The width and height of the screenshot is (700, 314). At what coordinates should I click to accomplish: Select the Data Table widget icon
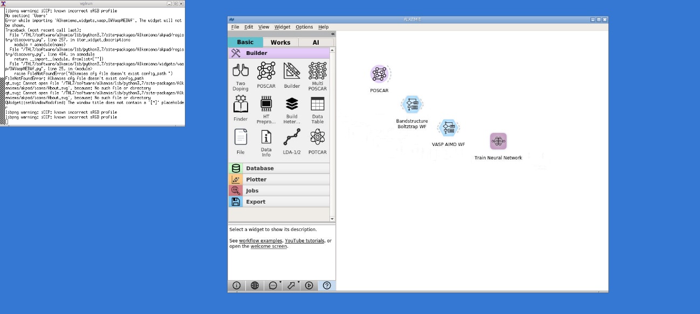click(318, 103)
